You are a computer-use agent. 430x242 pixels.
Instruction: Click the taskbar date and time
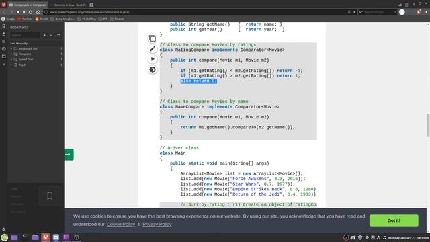pyautogui.click(x=408, y=237)
